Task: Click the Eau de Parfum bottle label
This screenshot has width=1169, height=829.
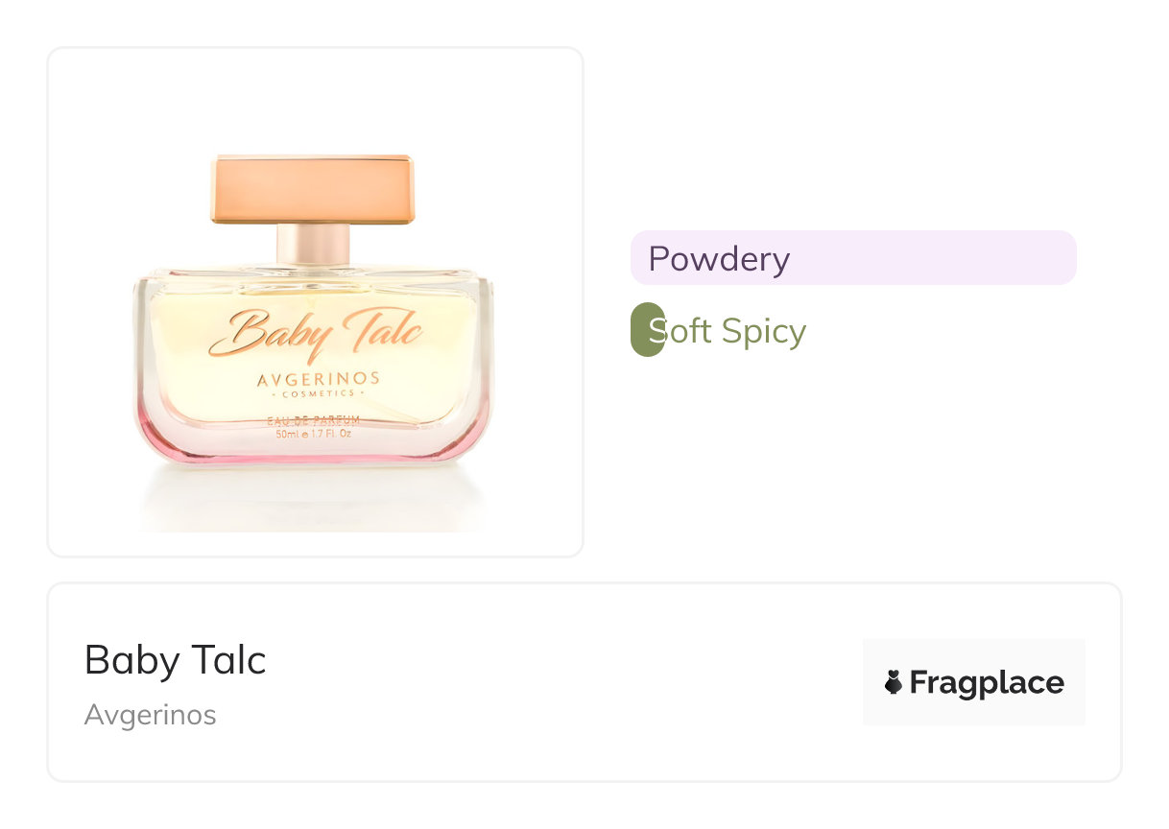Action: tap(315, 419)
